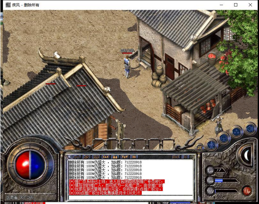This screenshot has width=259, height=204.
Task: Click the trade hands icon in chat toolbar
Action: pos(86,157)
